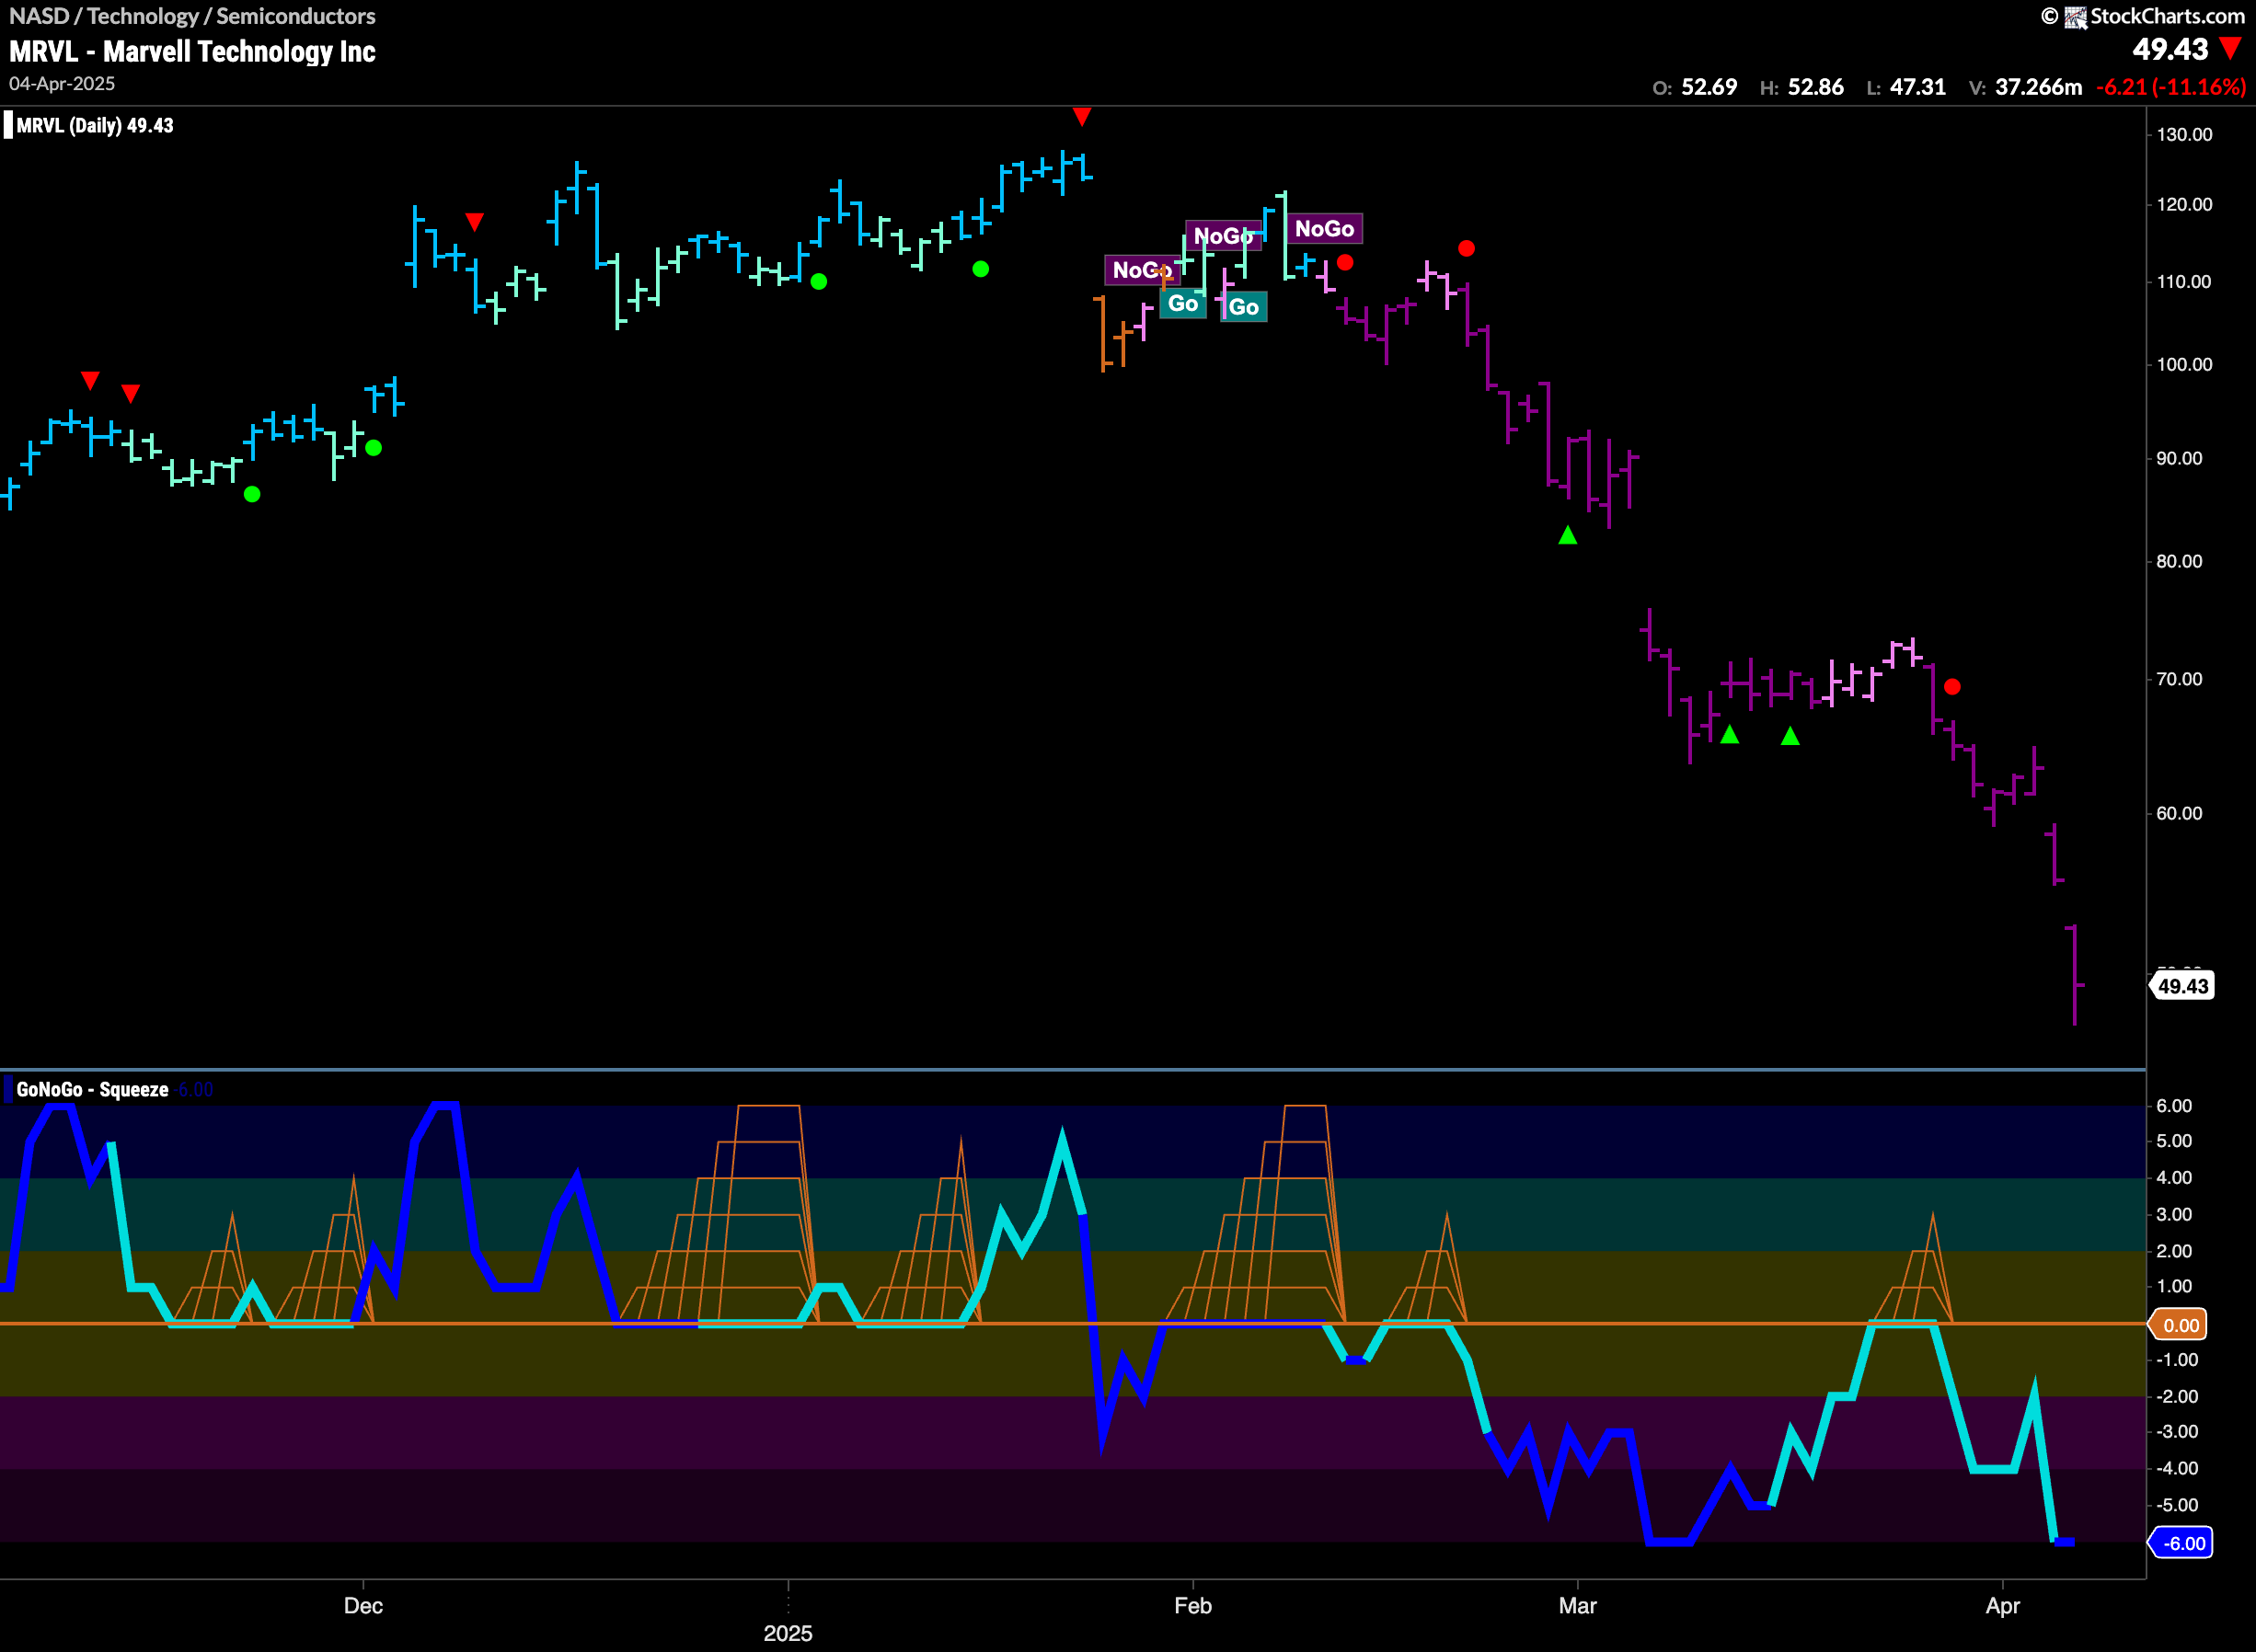Click the green dot near 90.00 in November

coord(252,494)
